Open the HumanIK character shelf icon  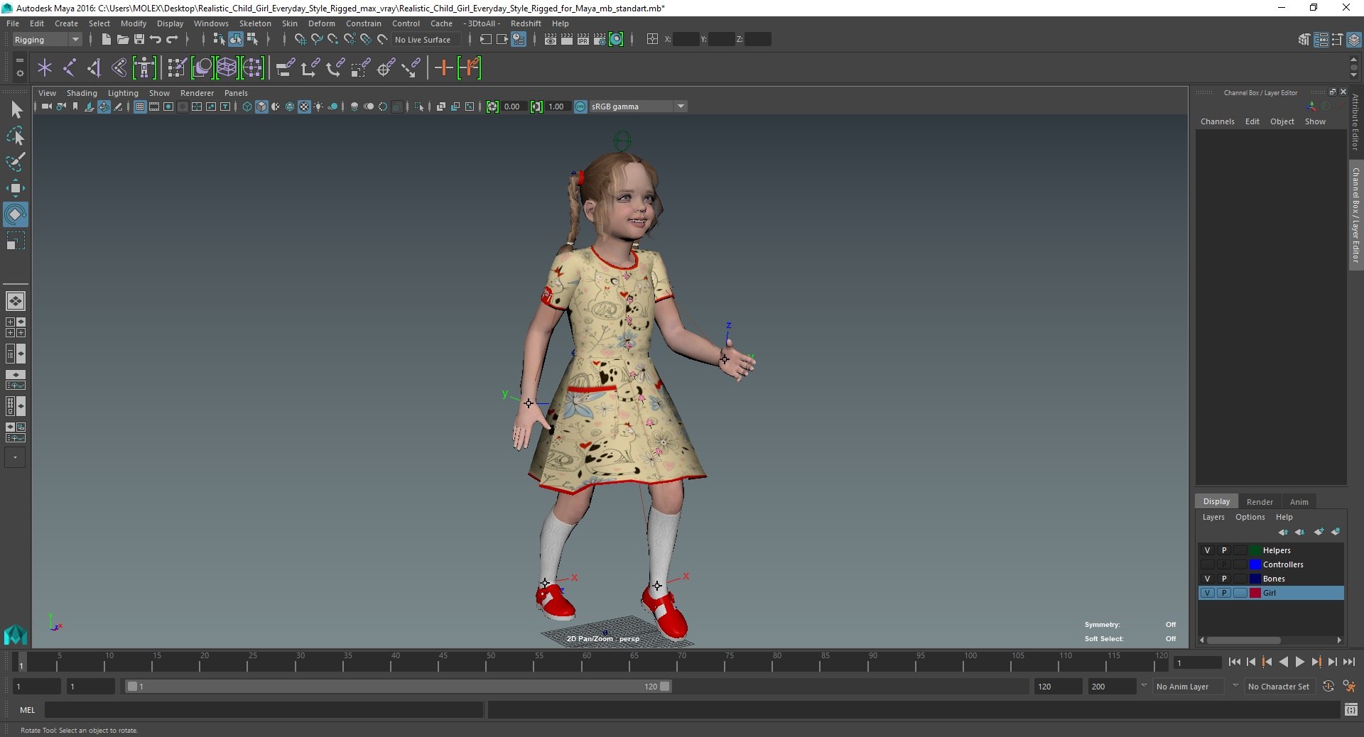coord(144,68)
